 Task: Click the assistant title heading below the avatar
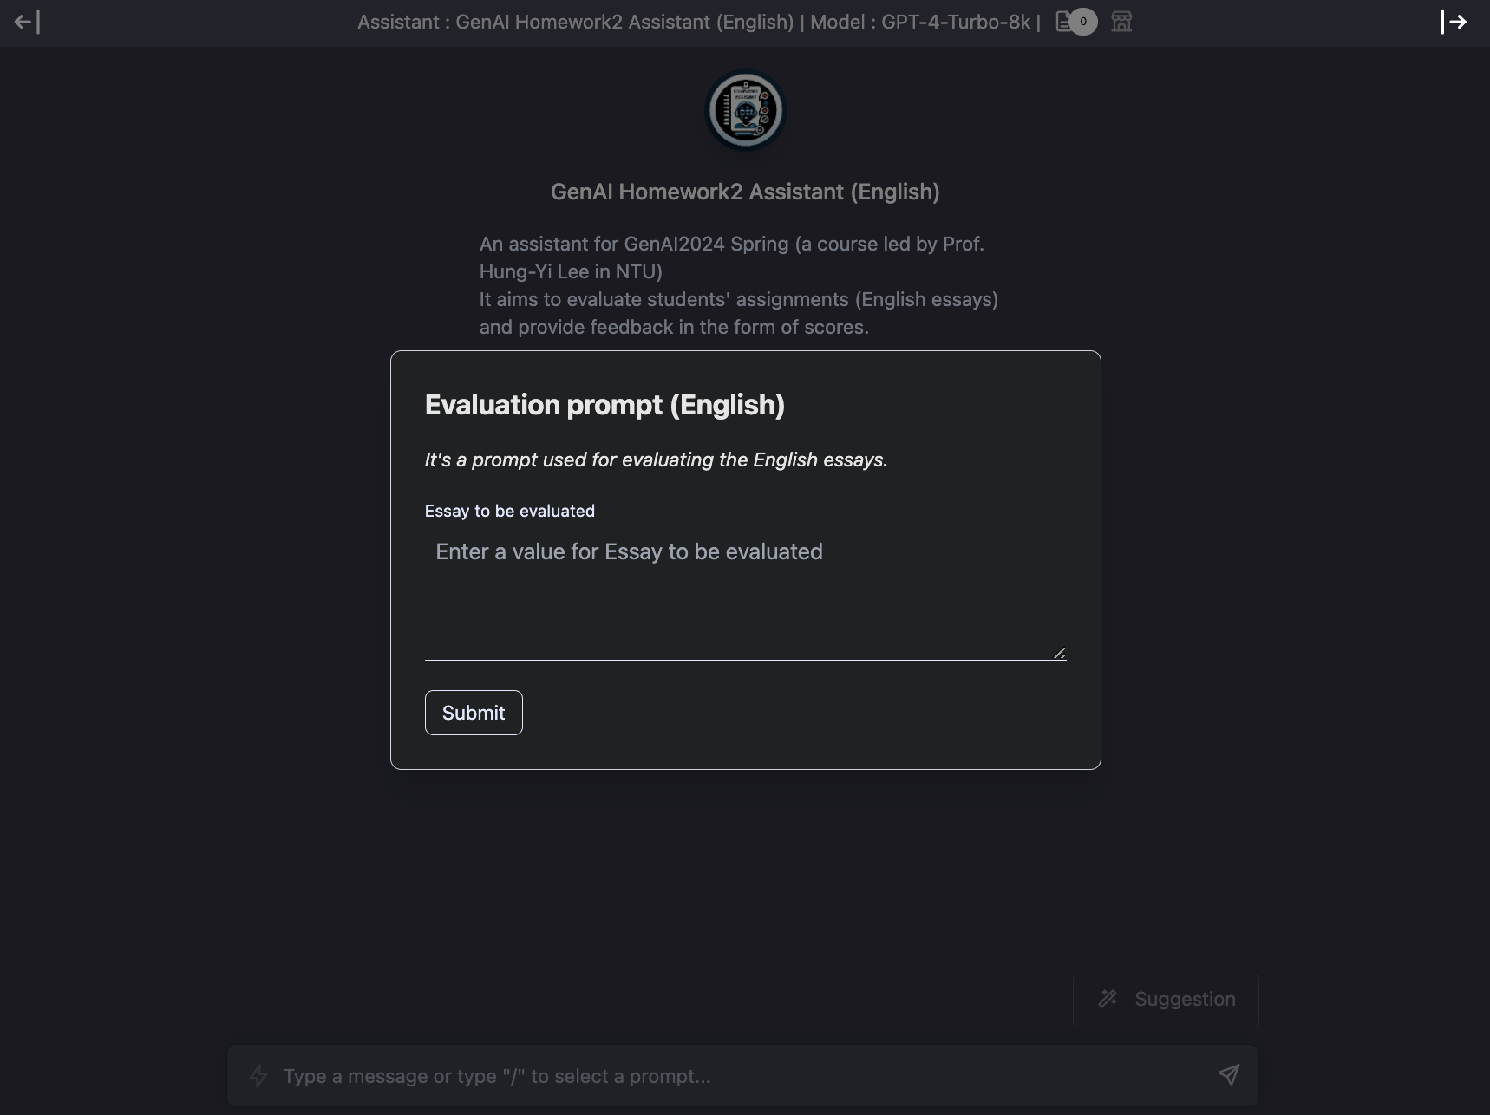[x=745, y=192]
